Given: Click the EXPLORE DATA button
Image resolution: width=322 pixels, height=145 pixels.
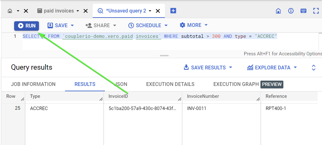Looking at the screenshot, I should (269, 67).
